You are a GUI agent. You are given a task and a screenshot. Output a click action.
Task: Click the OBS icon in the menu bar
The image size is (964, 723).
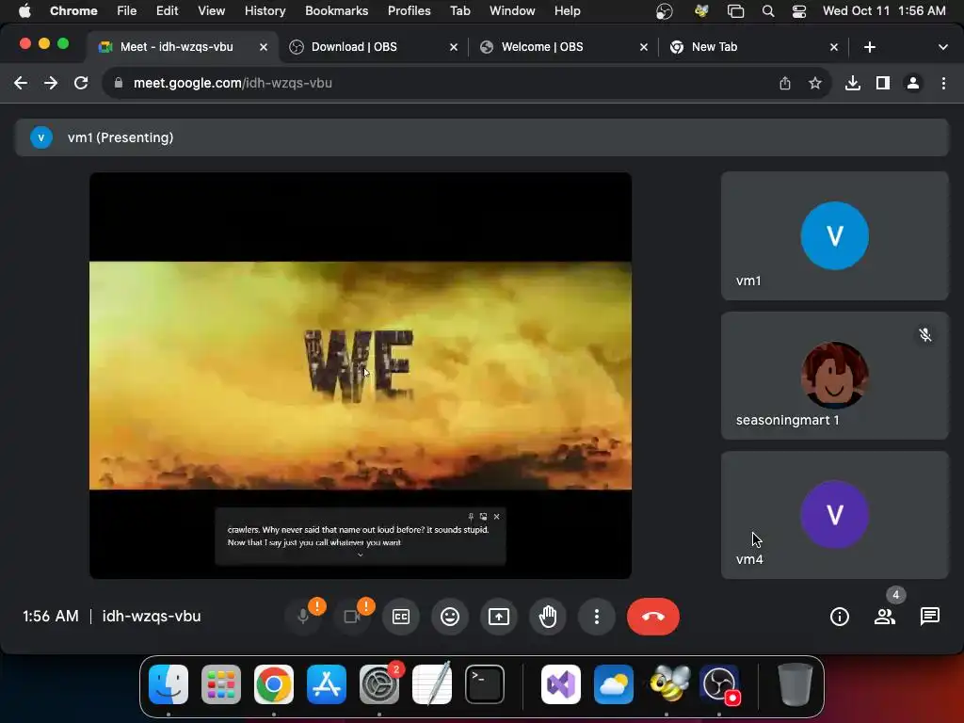point(664,11)
